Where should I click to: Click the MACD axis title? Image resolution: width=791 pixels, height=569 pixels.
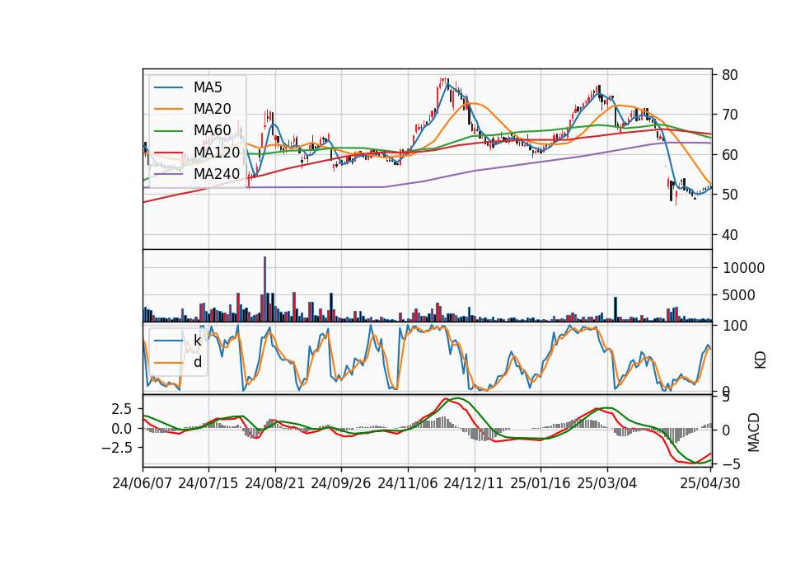754,432
